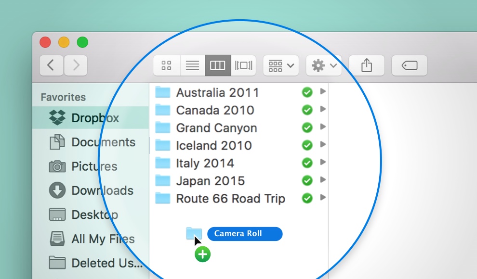Select the Grand Canyon folder
This screenshot has width=477, height=279.
click(x=216, y=128)
